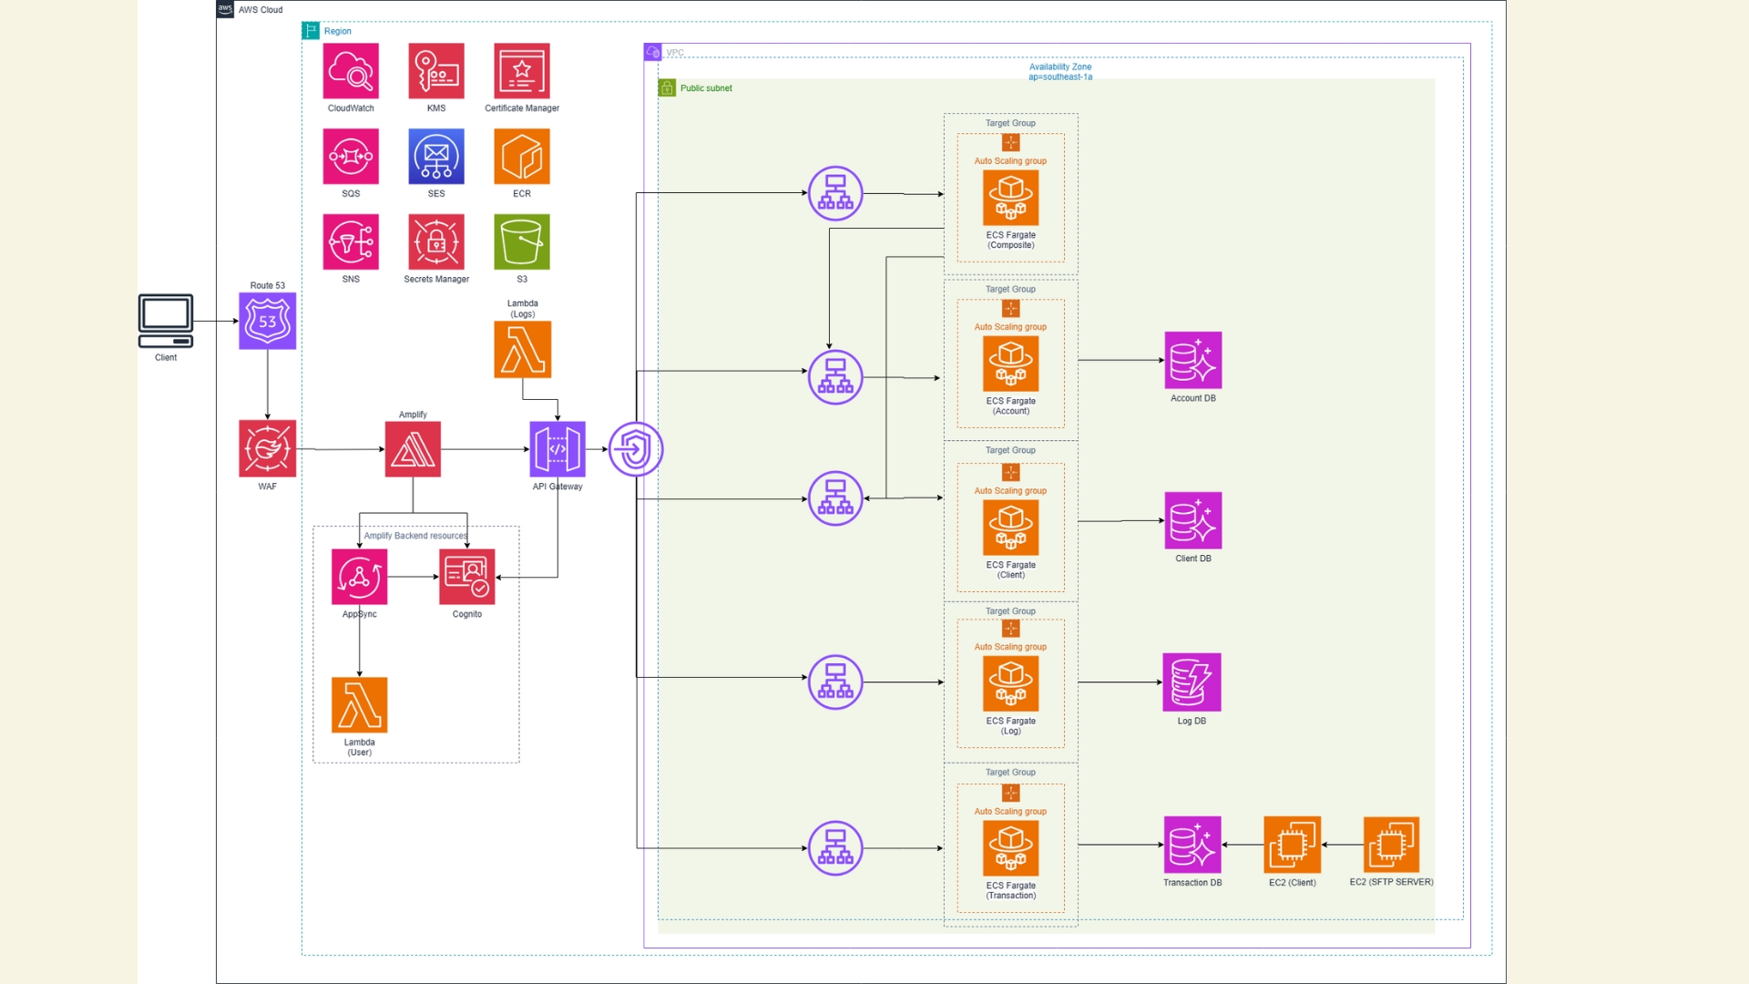Click the Certificate Manager icon
This screenshot has width=1749, height=984.
point(522,71)
